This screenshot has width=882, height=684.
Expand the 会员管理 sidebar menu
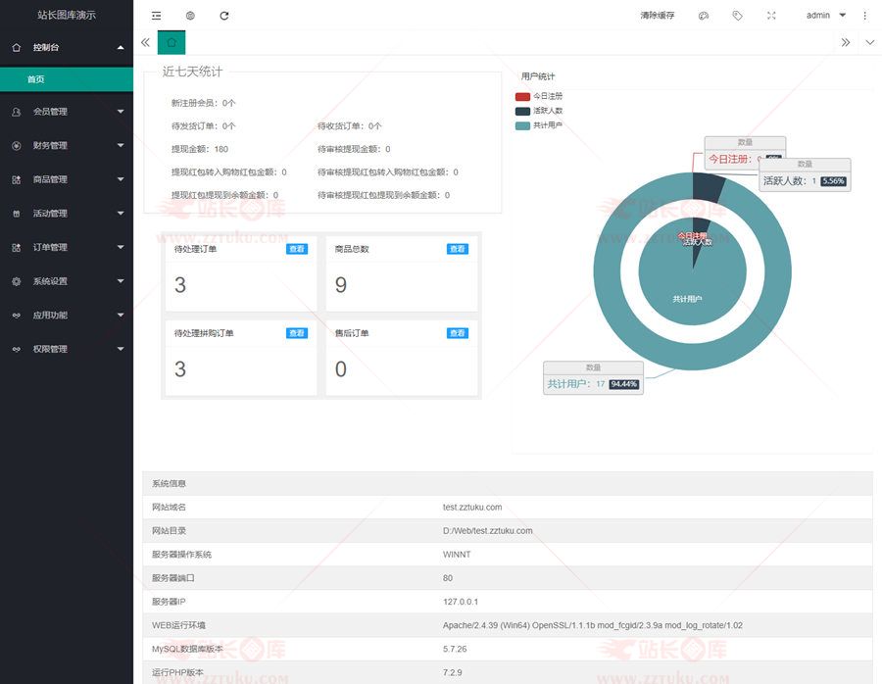click(67, 112)
